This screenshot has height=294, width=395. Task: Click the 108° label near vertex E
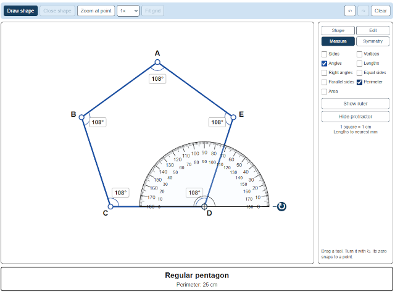coord(217,122)
